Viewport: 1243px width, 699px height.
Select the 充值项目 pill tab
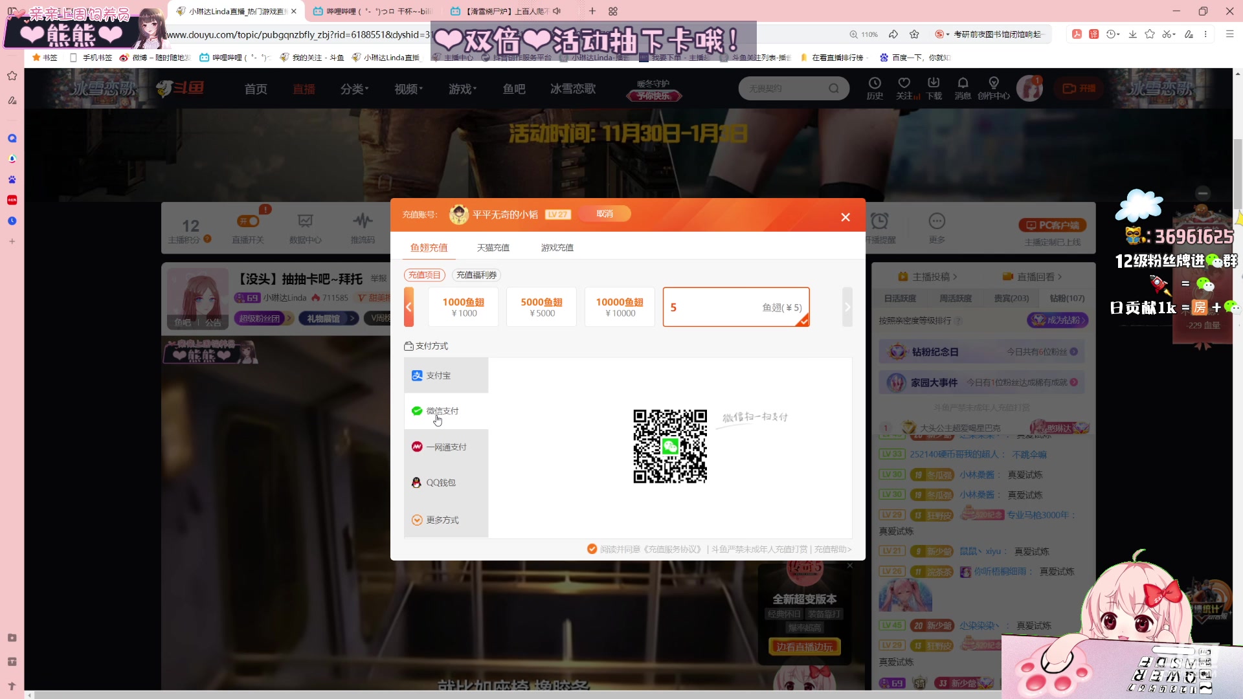[x=424, y=275]
